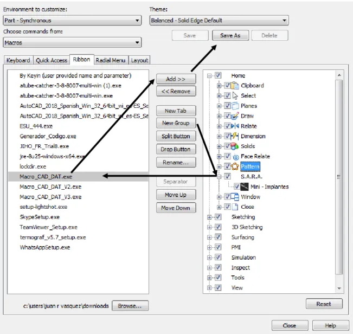Image resolution: width=353 pixels, height=334 pixels.
Task: Collapse the S.A.R.A. group node
Action: (219, 177)
